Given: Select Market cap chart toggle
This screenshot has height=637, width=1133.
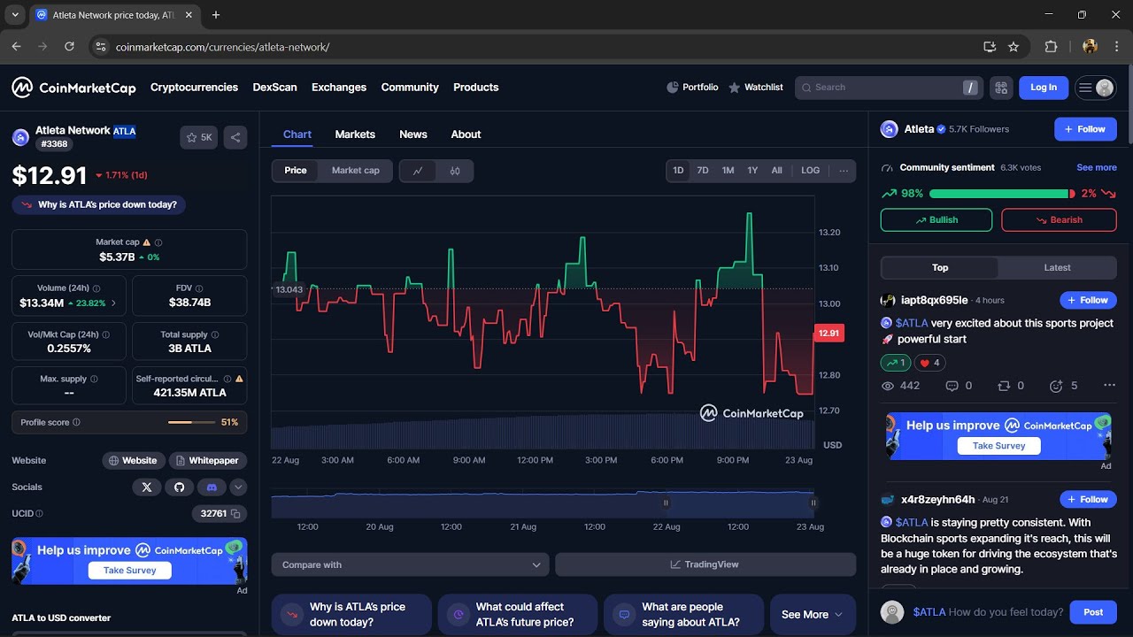Looking at the screenshot, I should tap(356, 171).
